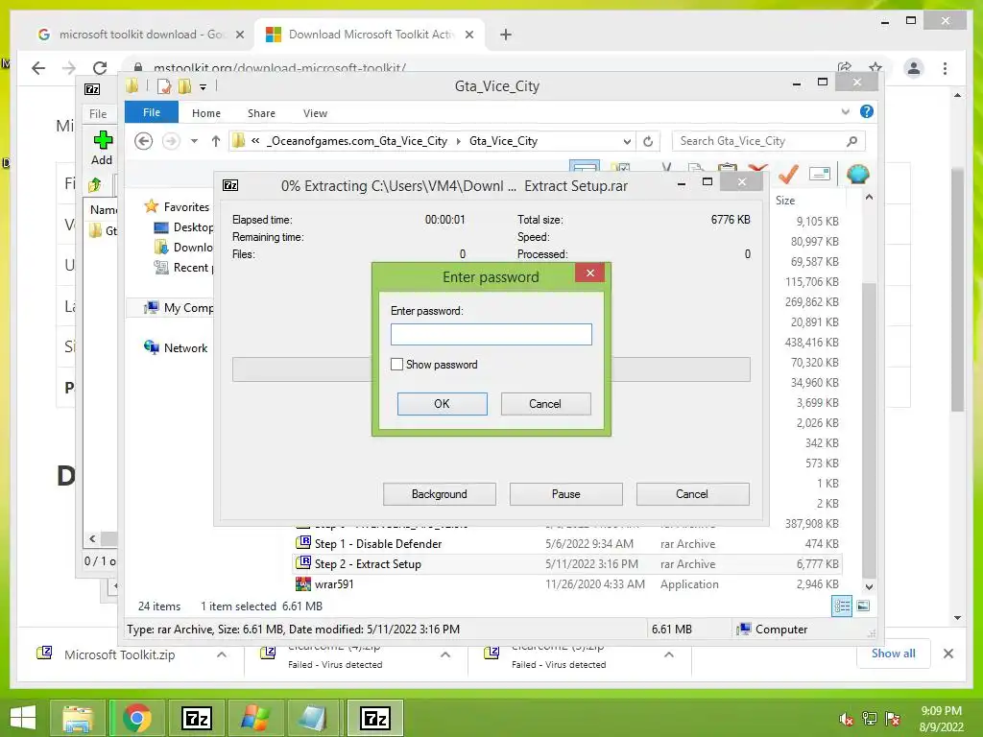Cancel the Enter password dialog
The image size is (983, 737).
[x=545, y=404]
